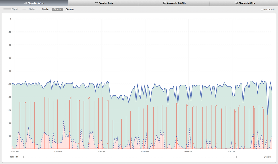
Task: Click the Tabular Data list icon
Action: coord(97,3)
